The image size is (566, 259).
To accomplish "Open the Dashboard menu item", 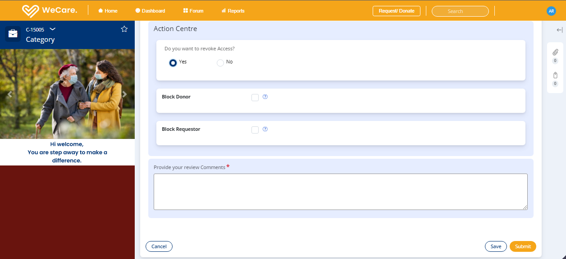I will (x=150, y=11).
